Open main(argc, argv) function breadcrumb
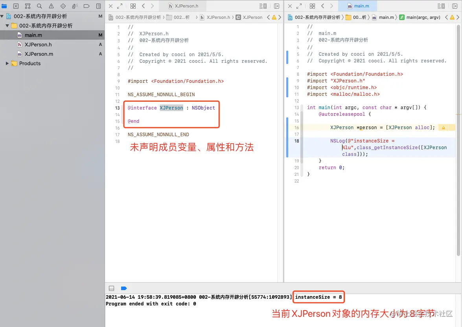The image size is (462, 327). coord(420,17)
